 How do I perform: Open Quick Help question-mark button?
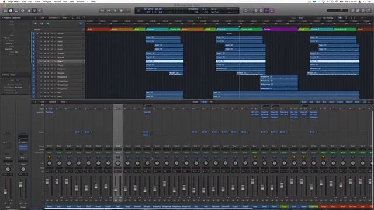[22, 10]
